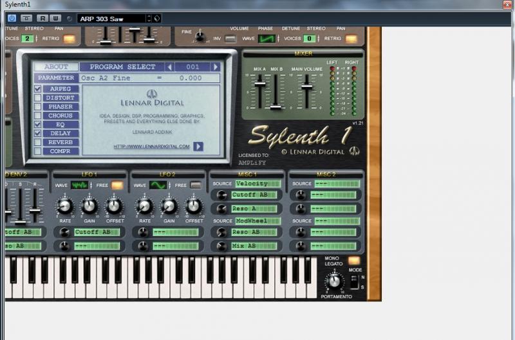This screenshot has height=340, width=515.
Task: Select the LFO 2 WAVE shape
Action: point(158,185)
